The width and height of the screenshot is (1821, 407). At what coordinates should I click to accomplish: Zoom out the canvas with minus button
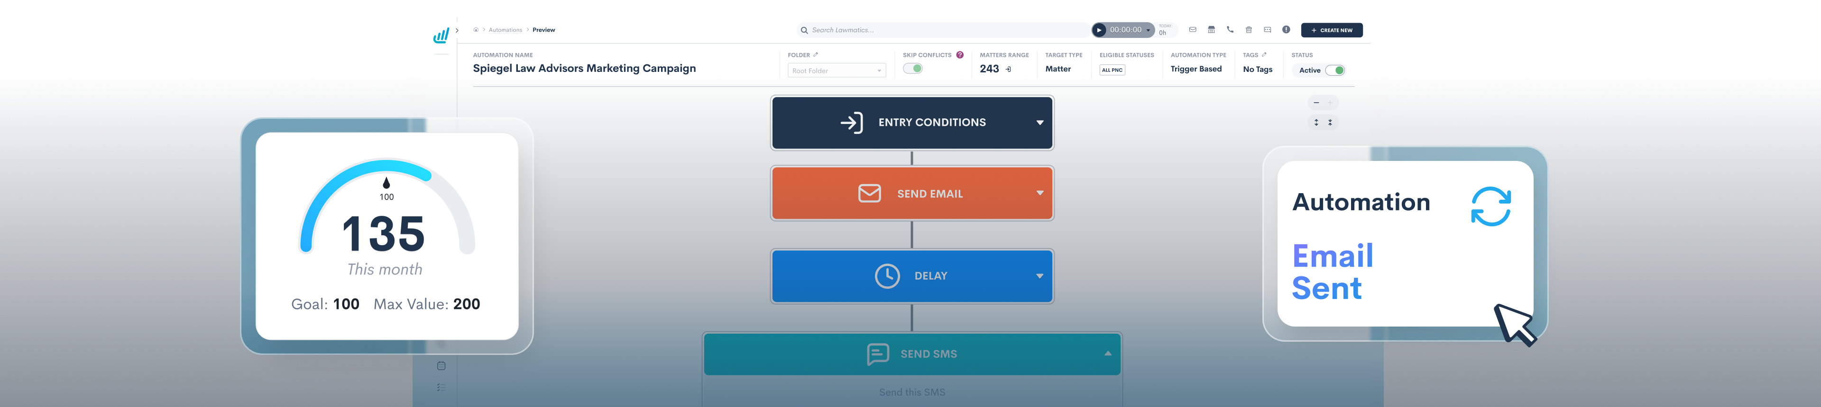[x=1315, y=103]
